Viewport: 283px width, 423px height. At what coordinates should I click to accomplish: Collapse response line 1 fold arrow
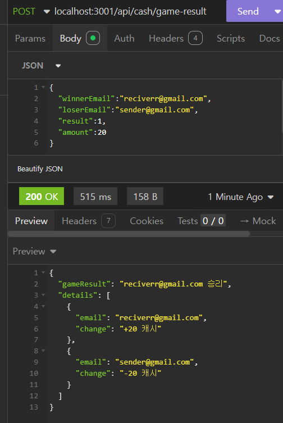point(43,273)
